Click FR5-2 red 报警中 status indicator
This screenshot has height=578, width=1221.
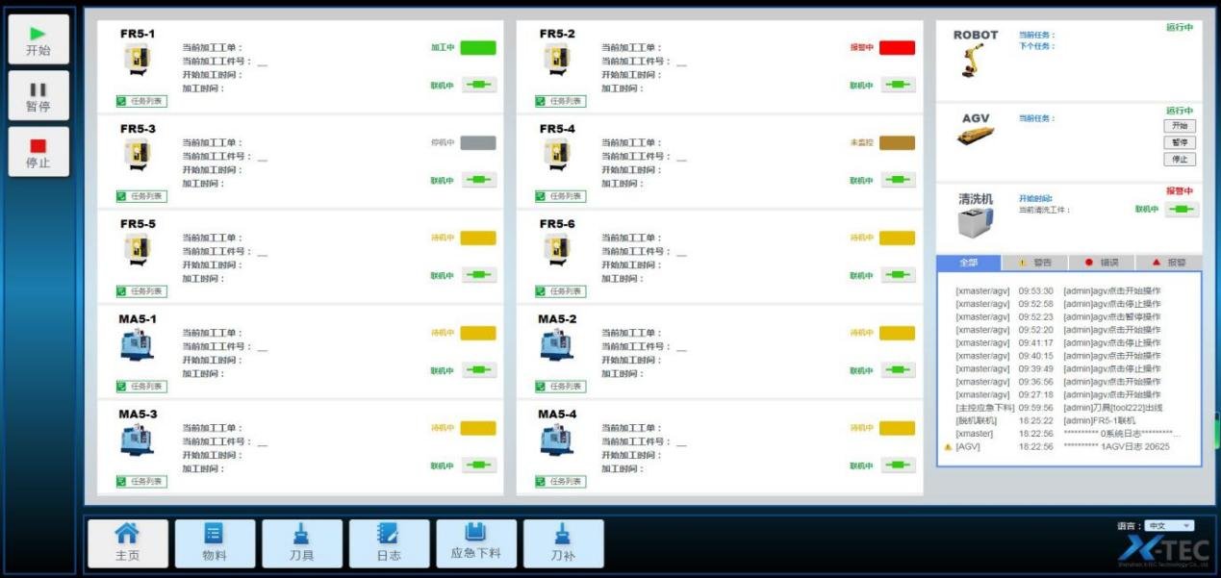point(897,47)
